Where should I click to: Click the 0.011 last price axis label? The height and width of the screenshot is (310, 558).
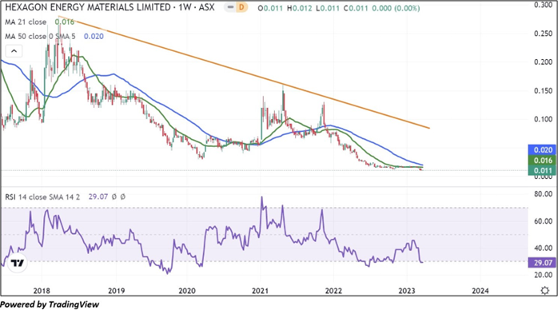[542, 170]
